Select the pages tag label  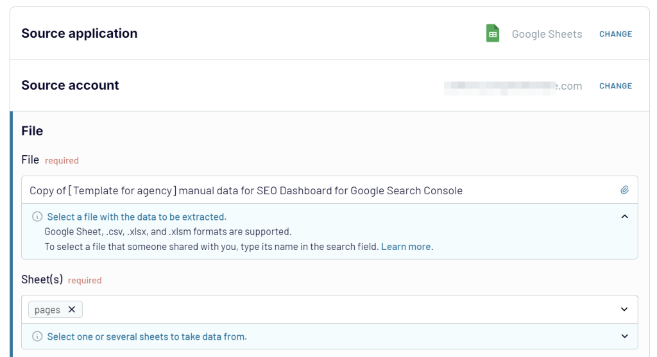point(47,310)
